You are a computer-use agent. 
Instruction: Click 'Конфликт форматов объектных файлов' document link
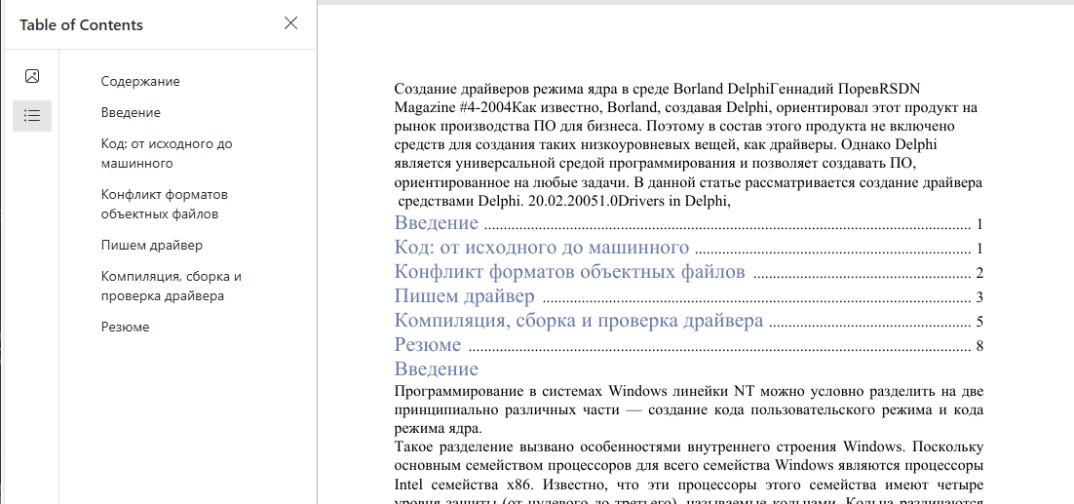[x=569, y=272]
